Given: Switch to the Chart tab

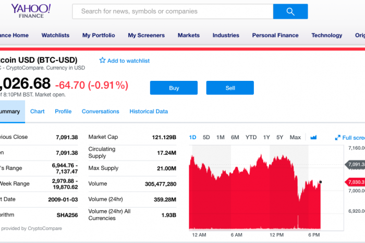Looking at the screenshot, I should (37, 111).
